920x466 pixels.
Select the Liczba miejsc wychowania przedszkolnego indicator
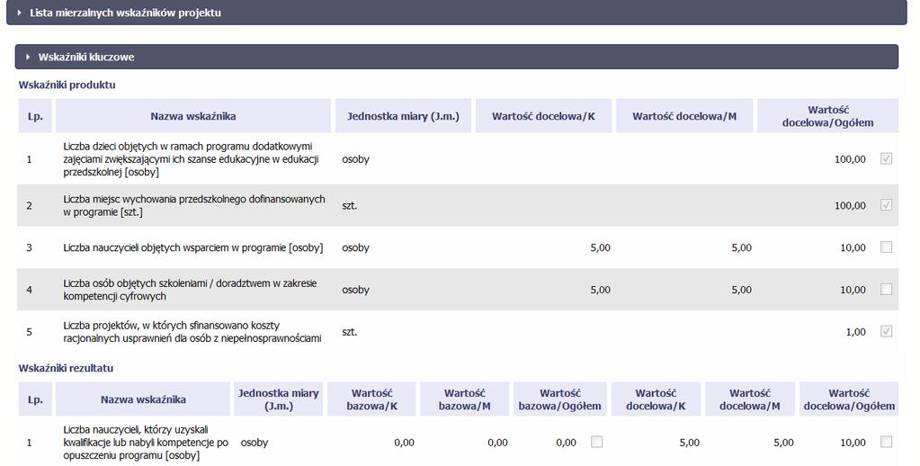(194, 205)
